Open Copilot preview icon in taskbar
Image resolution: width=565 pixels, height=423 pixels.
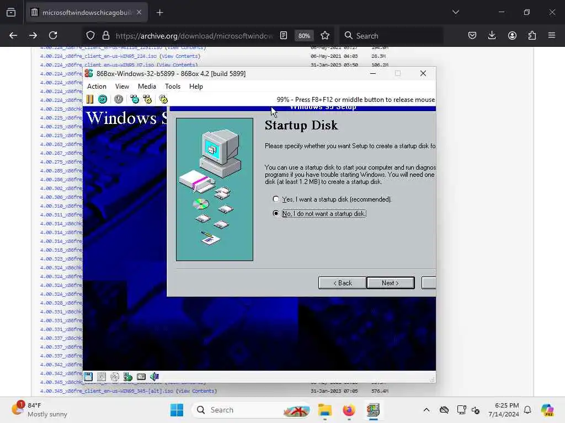click(x=547, y=410)
